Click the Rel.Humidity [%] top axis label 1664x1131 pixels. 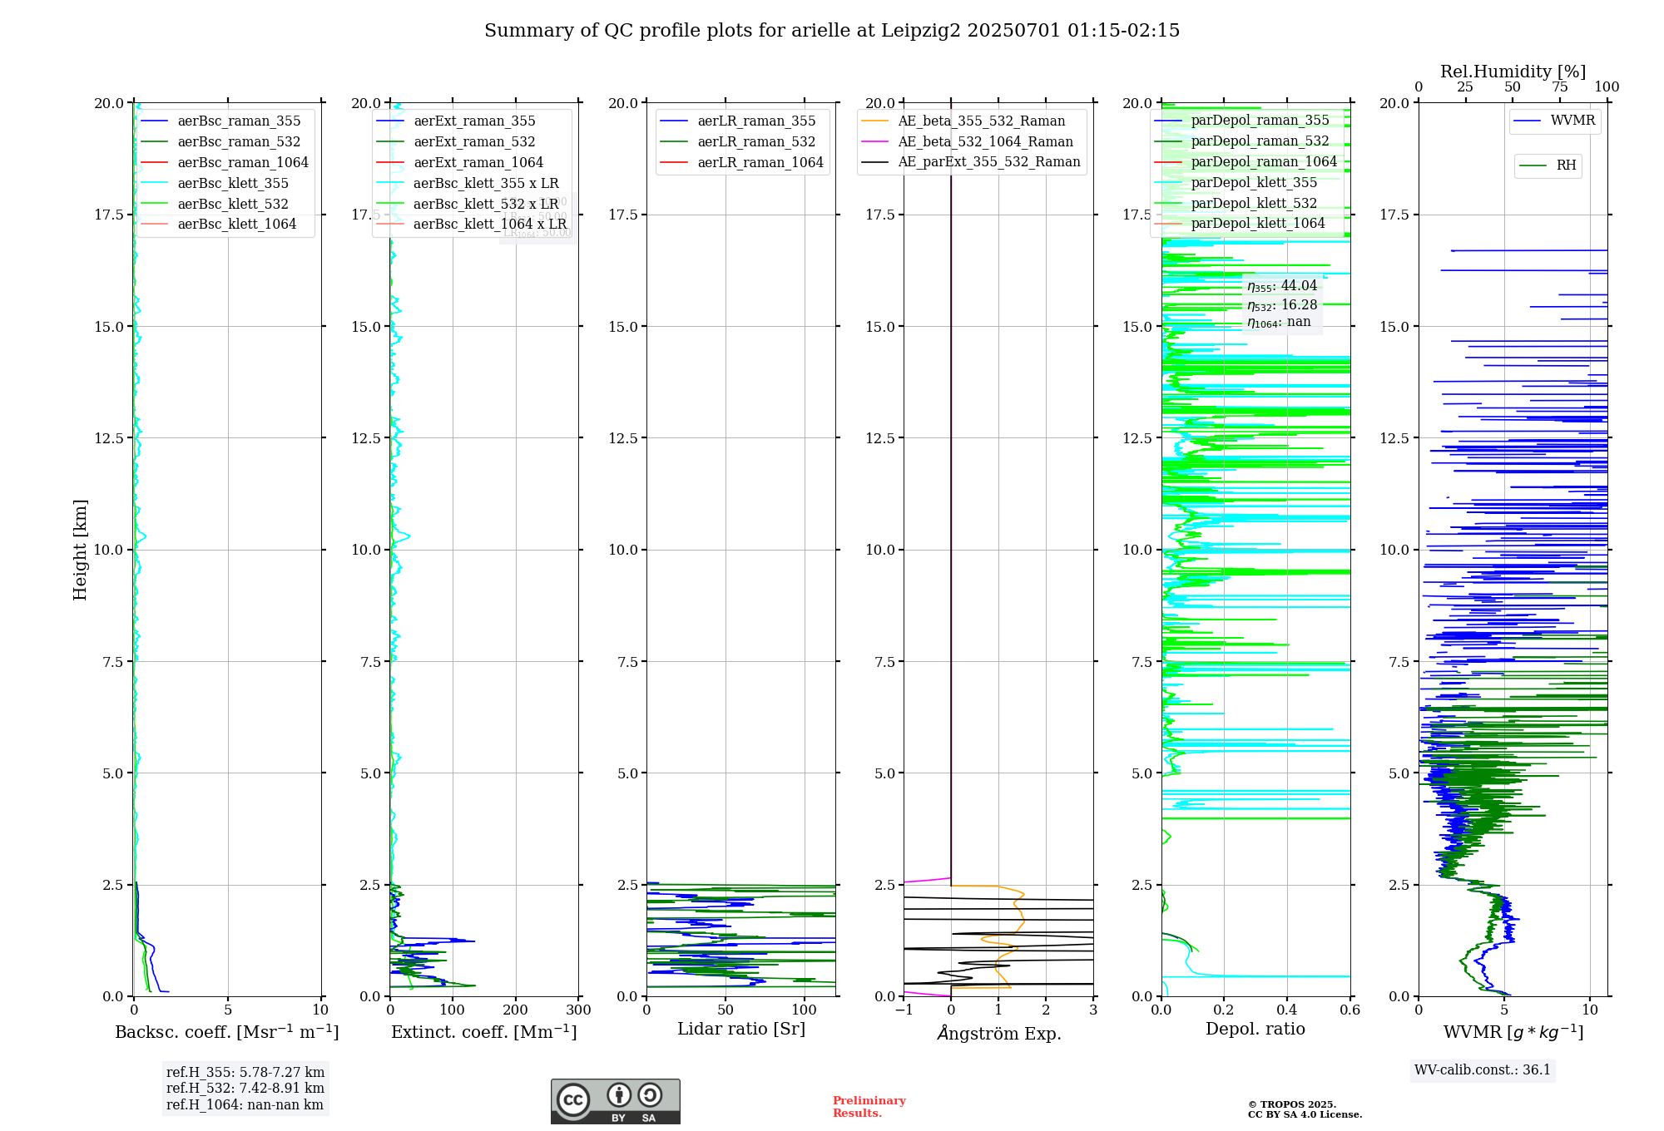(1513, 72)
